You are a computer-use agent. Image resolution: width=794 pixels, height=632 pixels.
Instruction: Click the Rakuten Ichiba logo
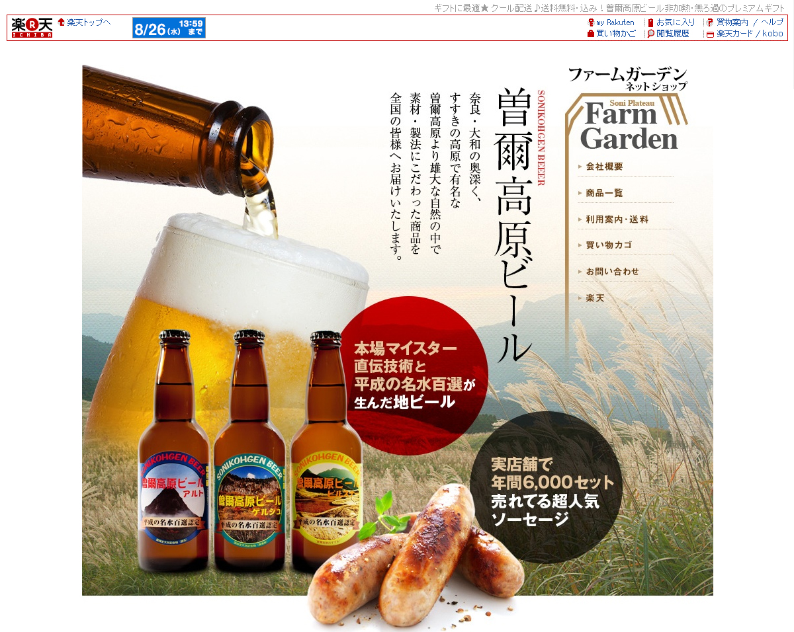coord(32,28)
